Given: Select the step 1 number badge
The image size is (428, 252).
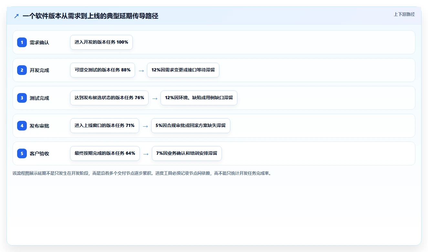Looking at the screenshot, I should pyautogui.click(x=22, y=42).
